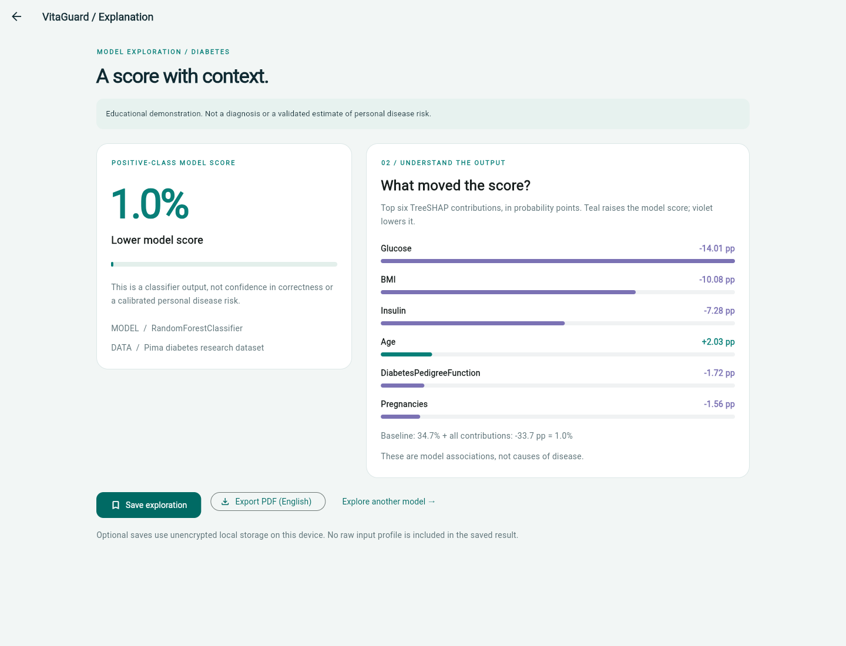Click the +2.03 pp value
This screenshot has width=846, height=646.
coord(718,342)
